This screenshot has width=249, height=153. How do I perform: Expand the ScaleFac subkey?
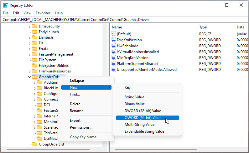35,127
